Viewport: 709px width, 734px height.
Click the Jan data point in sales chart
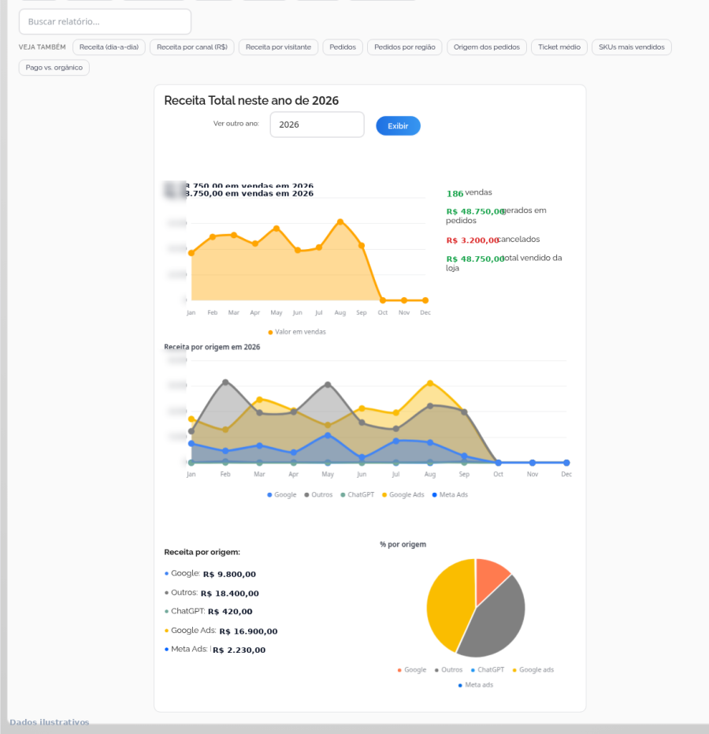click(191, 253)
